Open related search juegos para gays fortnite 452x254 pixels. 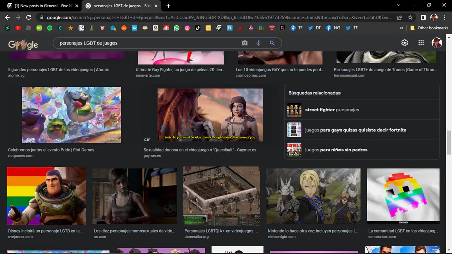click(362, 130)
